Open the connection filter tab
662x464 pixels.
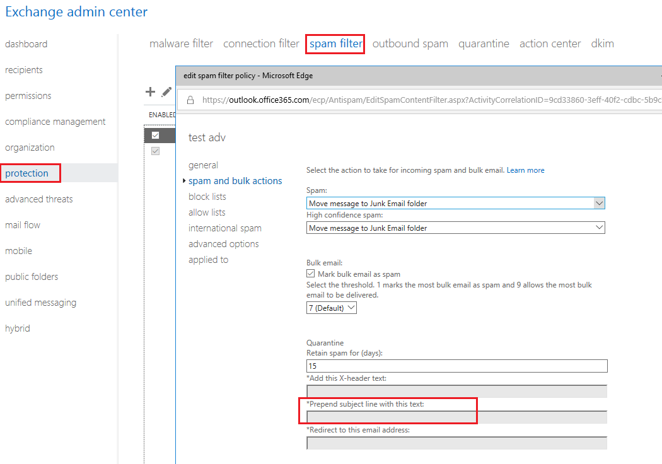click(261, 43)
